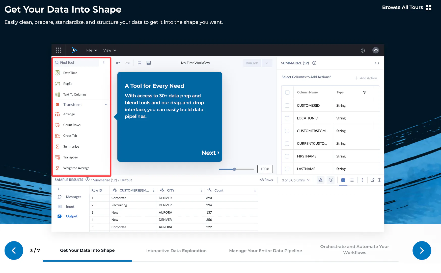Check the CUSTOMERID checkbox
441x273 pixels.
[287, 106]
